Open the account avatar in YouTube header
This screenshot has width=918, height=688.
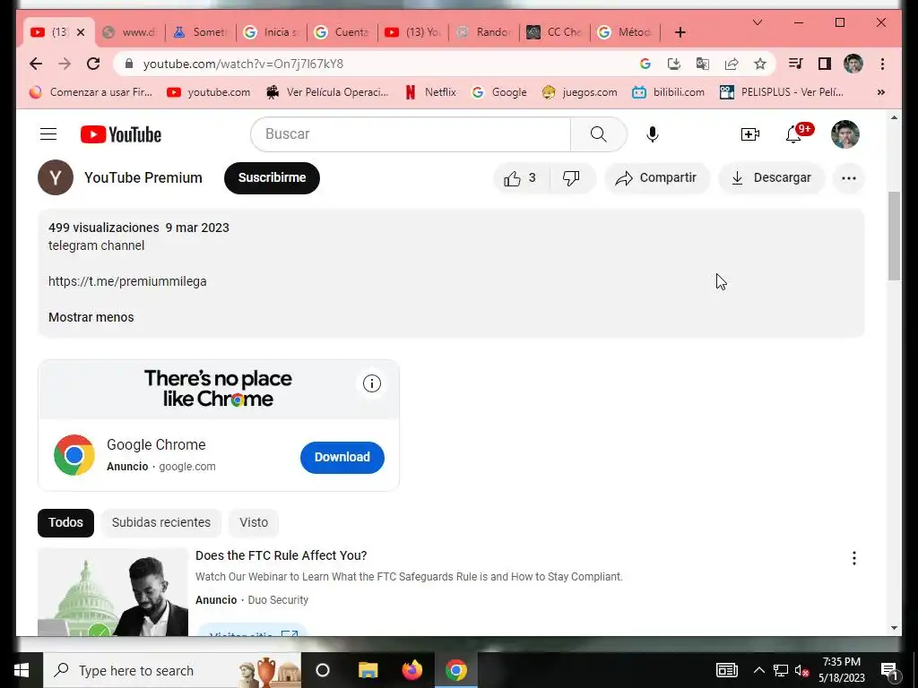point(844,134)
